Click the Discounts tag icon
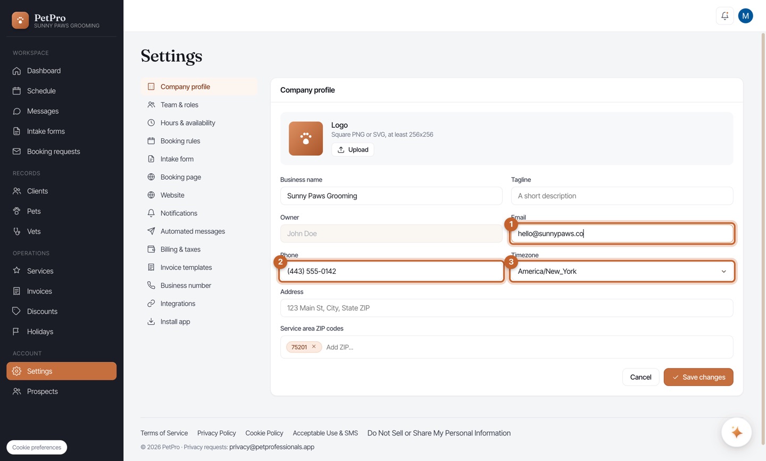Image resolution: width=766 pixels, height=461 pixels. click(17, 312)
